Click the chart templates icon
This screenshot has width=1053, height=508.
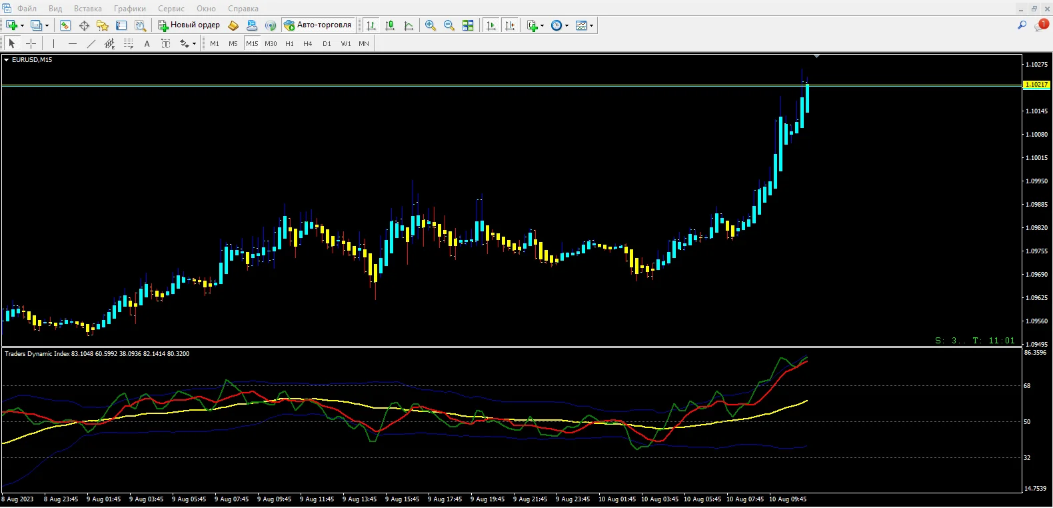(x=581, y=25)
